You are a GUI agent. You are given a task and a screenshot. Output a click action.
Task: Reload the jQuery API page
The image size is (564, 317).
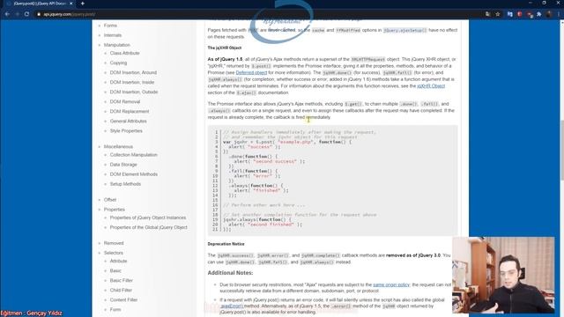coord(26,14)
